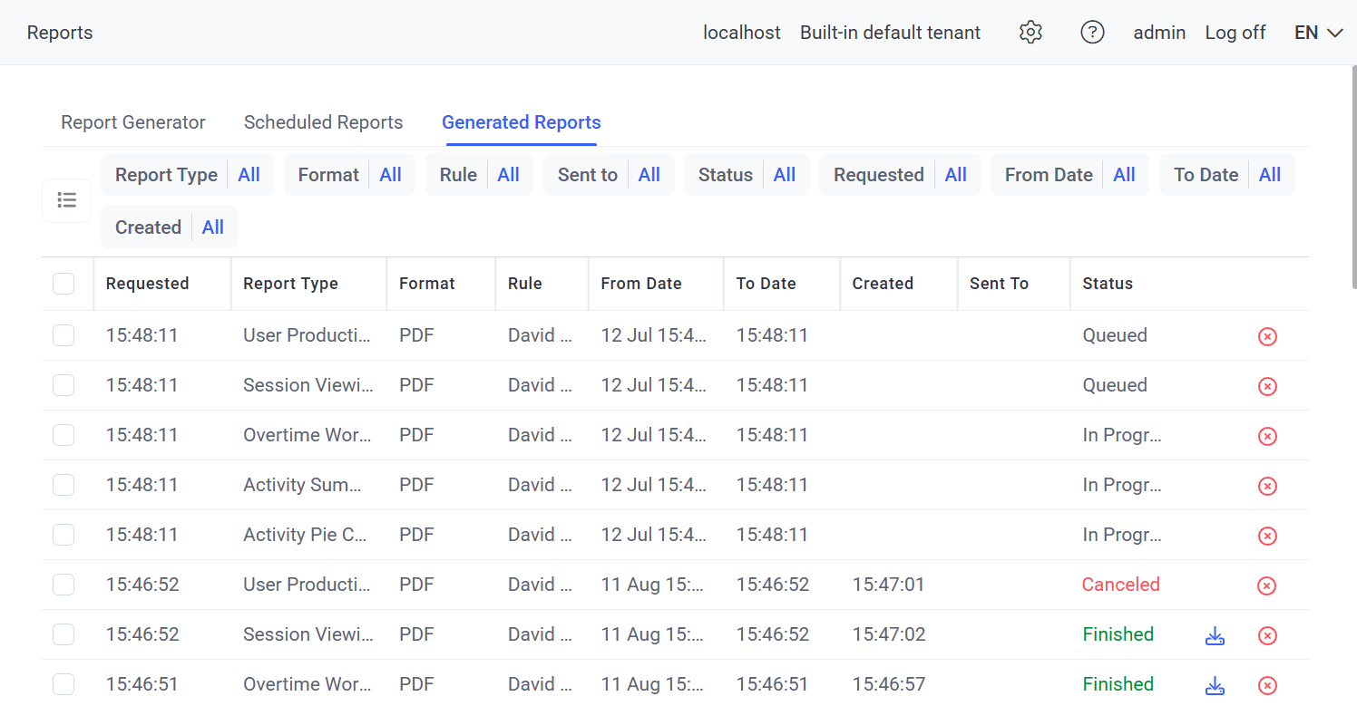Cancel the in-progress Activity Pie Chart report

pos(1267,536)
